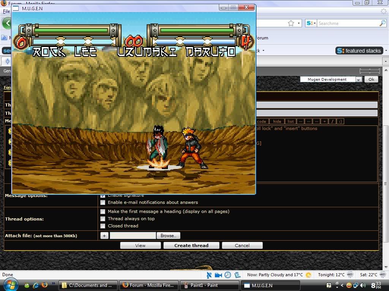This screenshot has width=389, height=291.
Task: Click the Sat: 22°C forecast text
Action: tap(368, 275)
